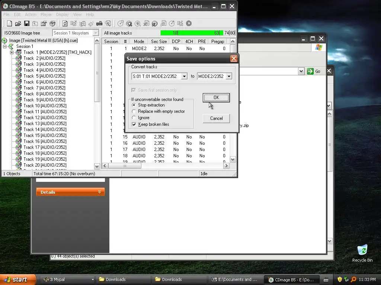This screenshot has height=285, width=381.
Task: Click the root Image disc icon in the tree
Action: pos(4,40)
